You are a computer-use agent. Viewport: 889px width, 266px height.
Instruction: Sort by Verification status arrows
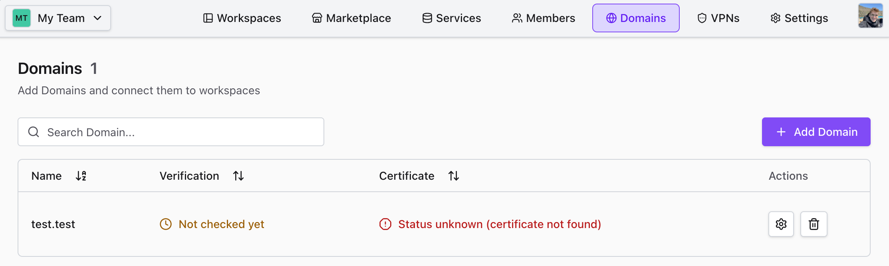coord(238,176)
